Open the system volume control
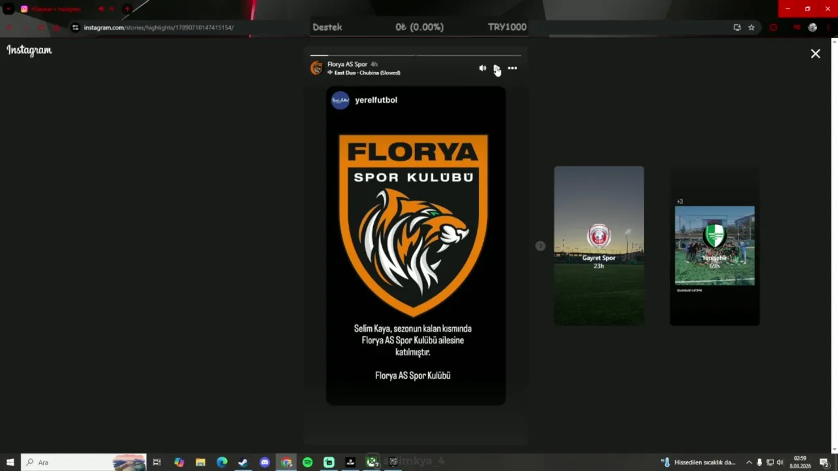 780,462
